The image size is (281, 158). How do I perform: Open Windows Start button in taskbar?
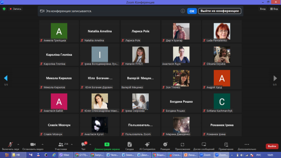(x=7, y=155)
